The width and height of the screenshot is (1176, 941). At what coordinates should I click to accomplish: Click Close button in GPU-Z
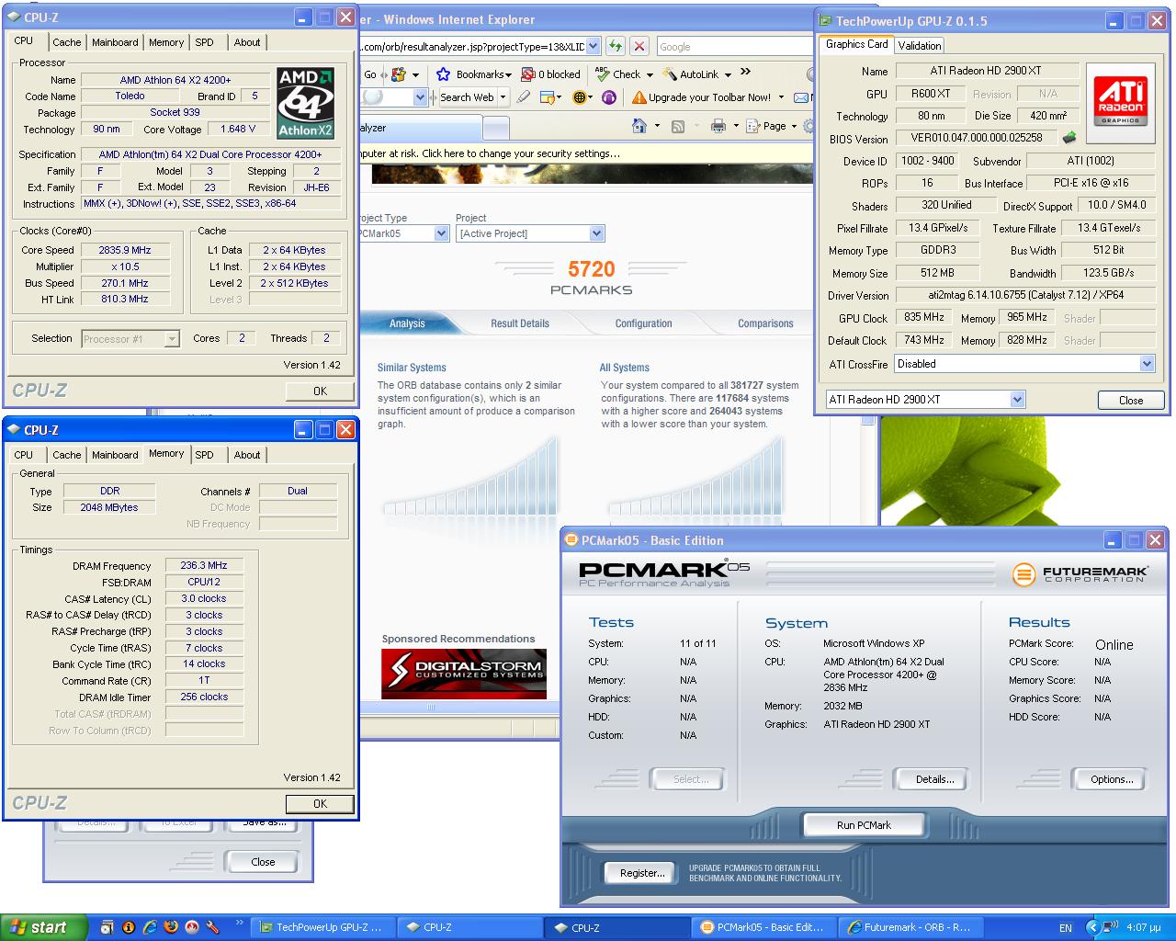[1131, 400]
